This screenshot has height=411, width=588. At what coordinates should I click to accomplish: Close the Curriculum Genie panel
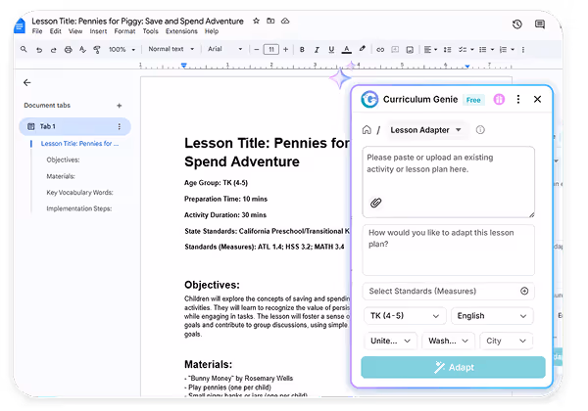(x=537, y=99)
